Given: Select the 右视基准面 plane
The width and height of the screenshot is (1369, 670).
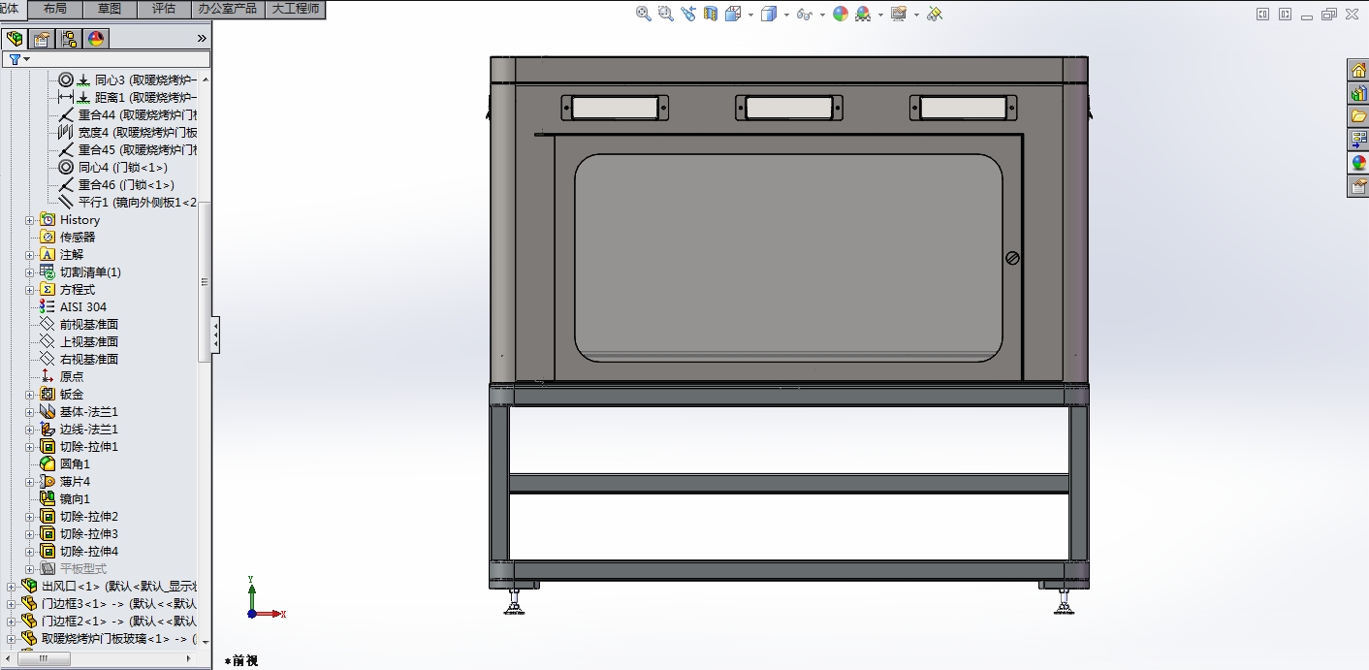Looking at the screenshot, I should (x=80, y=359).
